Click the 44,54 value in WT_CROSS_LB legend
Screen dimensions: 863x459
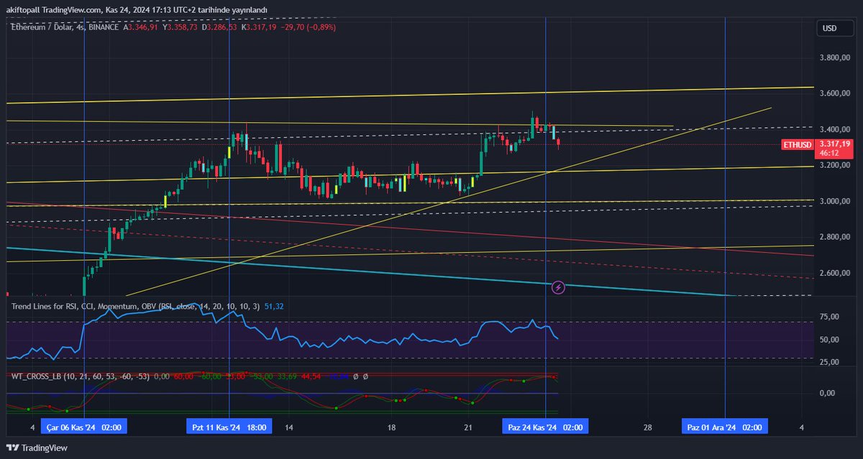click(x=311, y=376)
